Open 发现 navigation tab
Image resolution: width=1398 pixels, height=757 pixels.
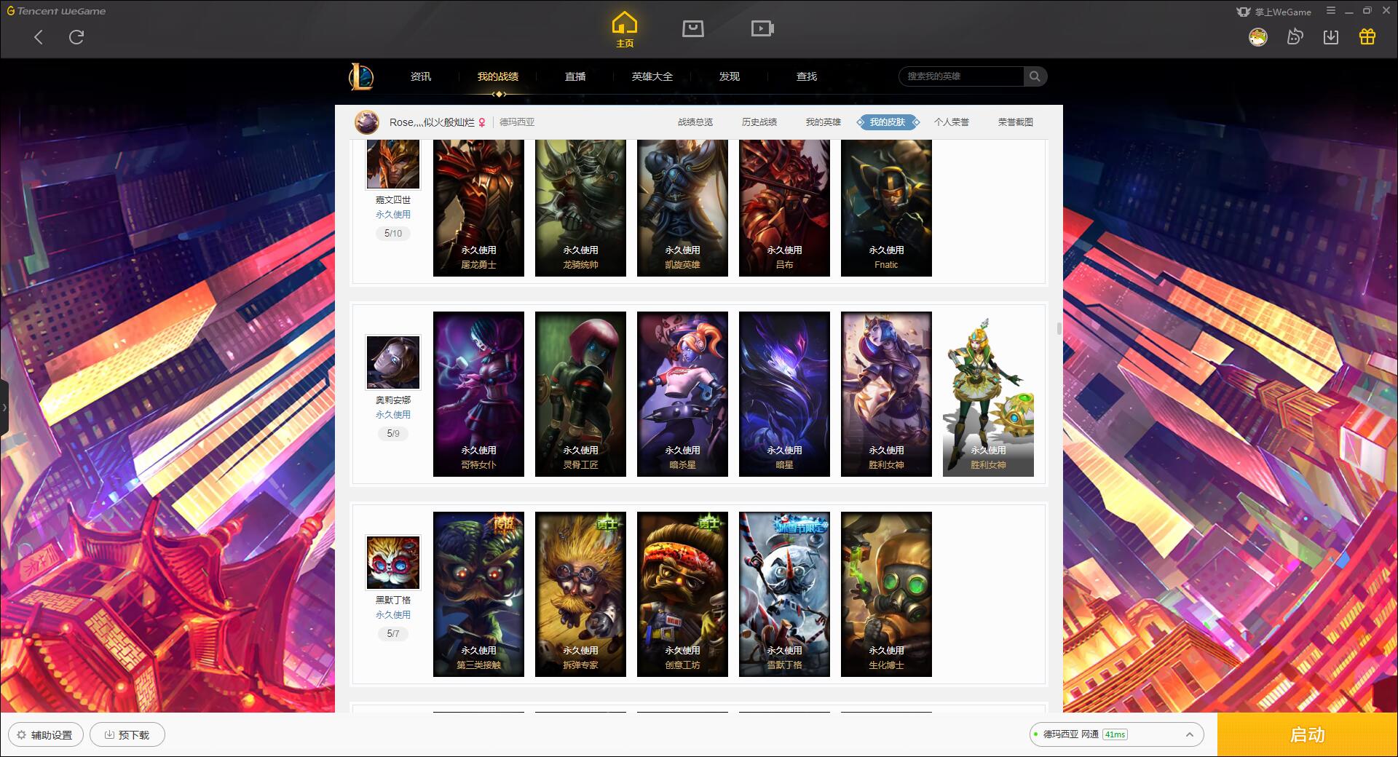tap(730, 76)
